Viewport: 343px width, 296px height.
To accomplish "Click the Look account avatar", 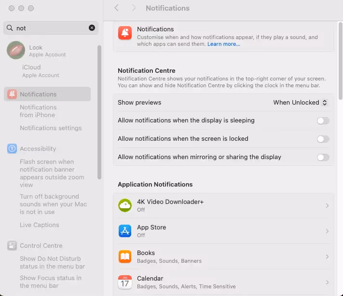I will [x=16, y=50].
